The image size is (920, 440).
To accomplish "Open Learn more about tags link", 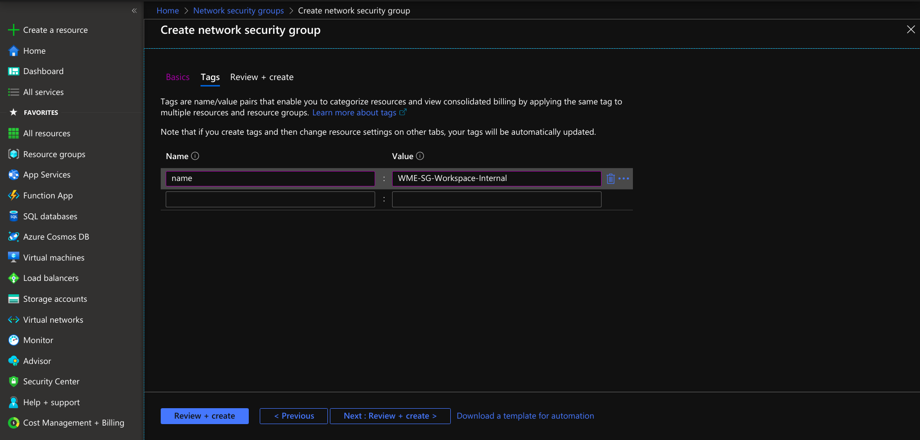I will (x=354, y=113).
